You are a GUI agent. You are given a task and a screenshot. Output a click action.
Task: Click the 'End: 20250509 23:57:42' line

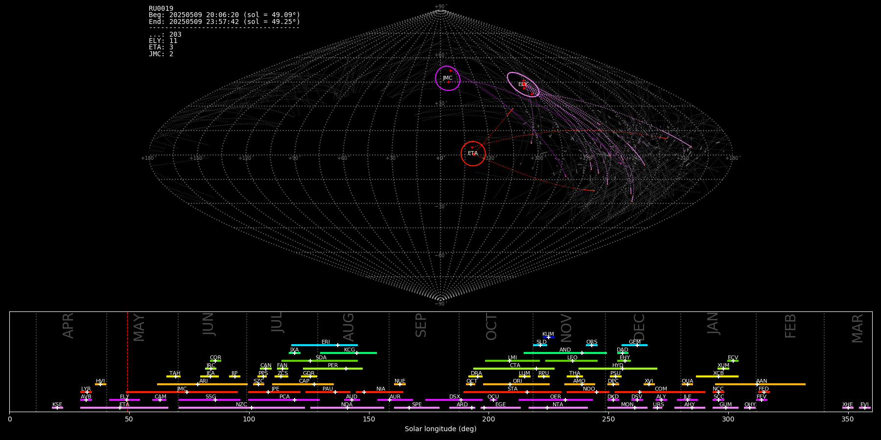pyautogui.click(x=224, y=22)
